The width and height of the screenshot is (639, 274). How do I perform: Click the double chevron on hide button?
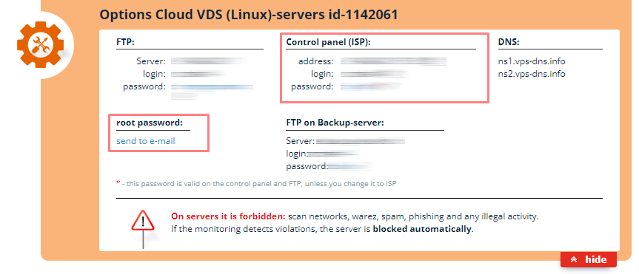click(x=574, y=260)
